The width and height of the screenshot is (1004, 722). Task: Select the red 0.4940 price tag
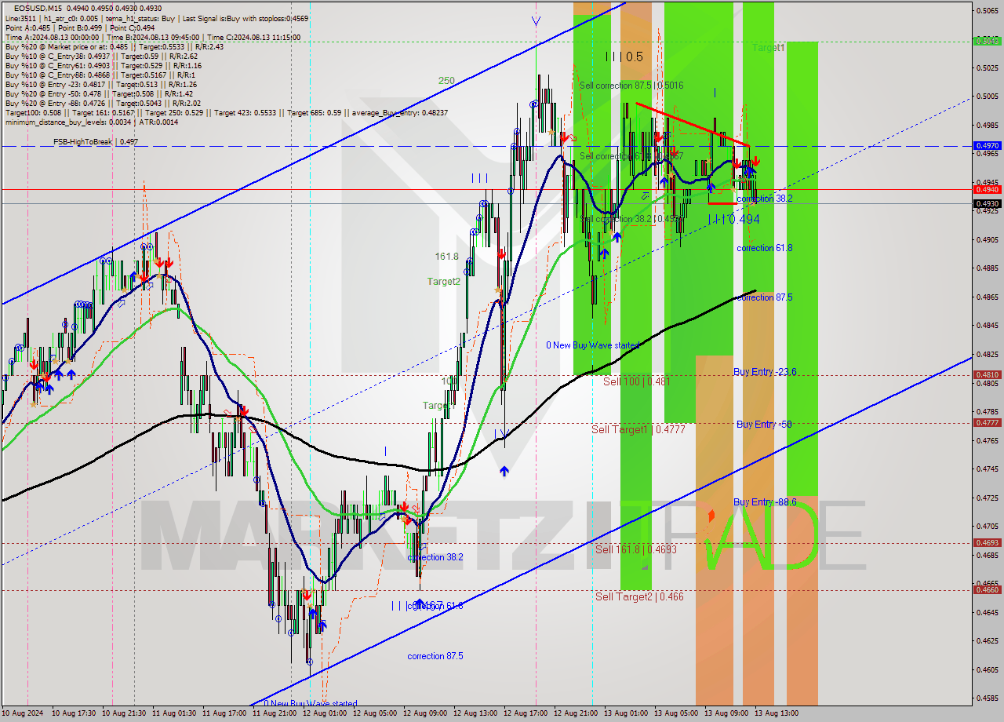click(x=987, y=189)
